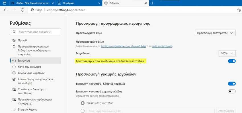
Task: Disable the Κάθετες καρτέλες button toggle
Action: point(232,83)
